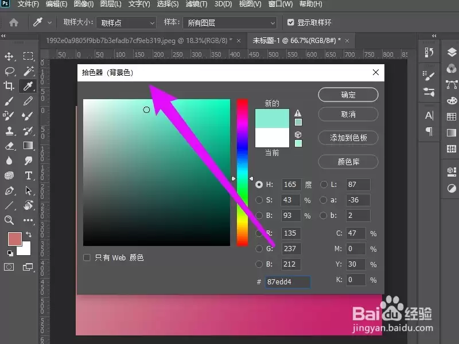Select the Pencil tool
The image size is (459, 344).
pos(28,101)
